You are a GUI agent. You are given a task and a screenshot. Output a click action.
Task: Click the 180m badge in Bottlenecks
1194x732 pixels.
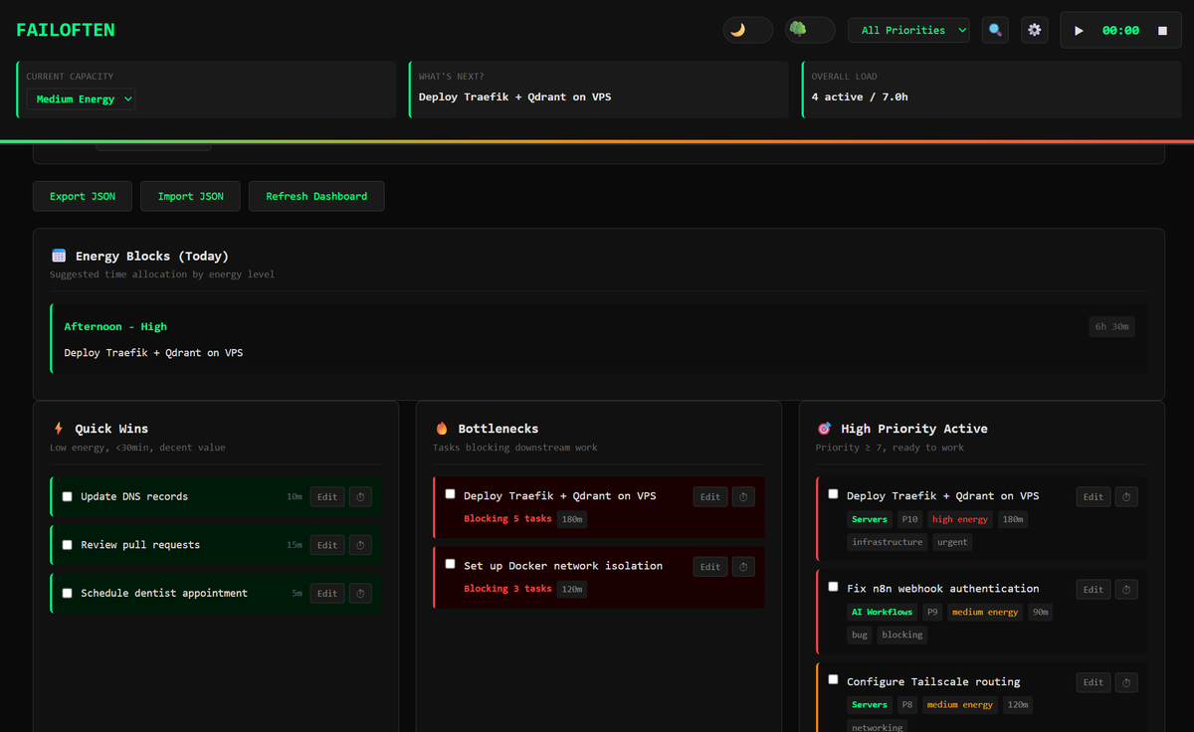[572, 519]
